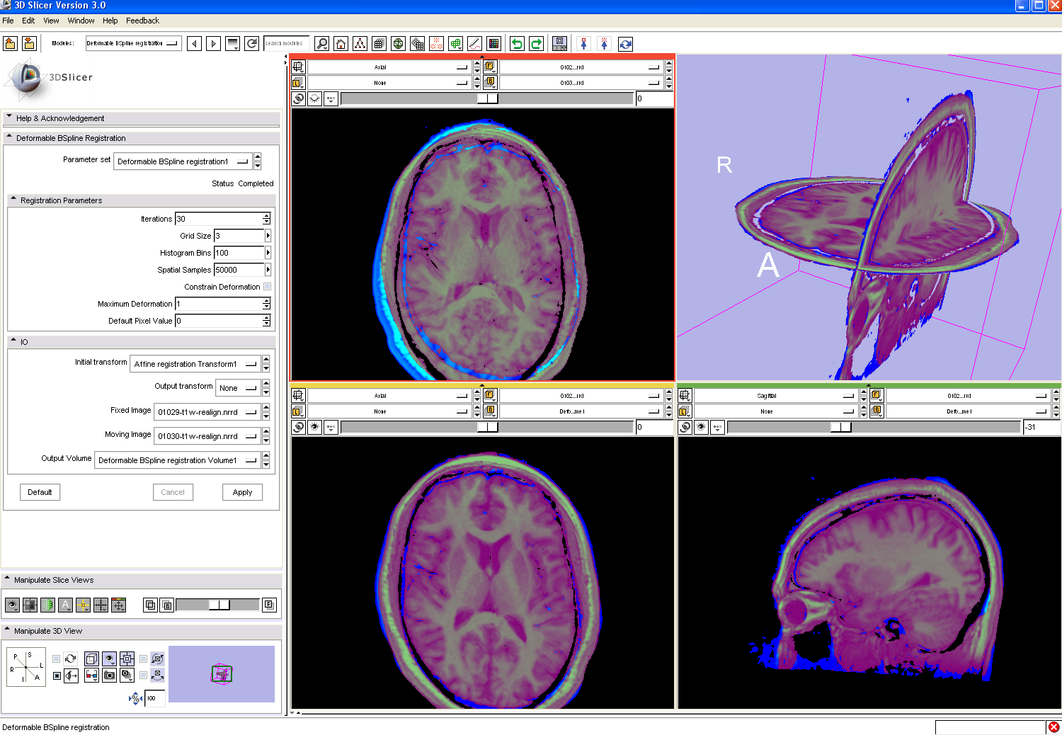Open the Feedback menu

coord(142,21)
